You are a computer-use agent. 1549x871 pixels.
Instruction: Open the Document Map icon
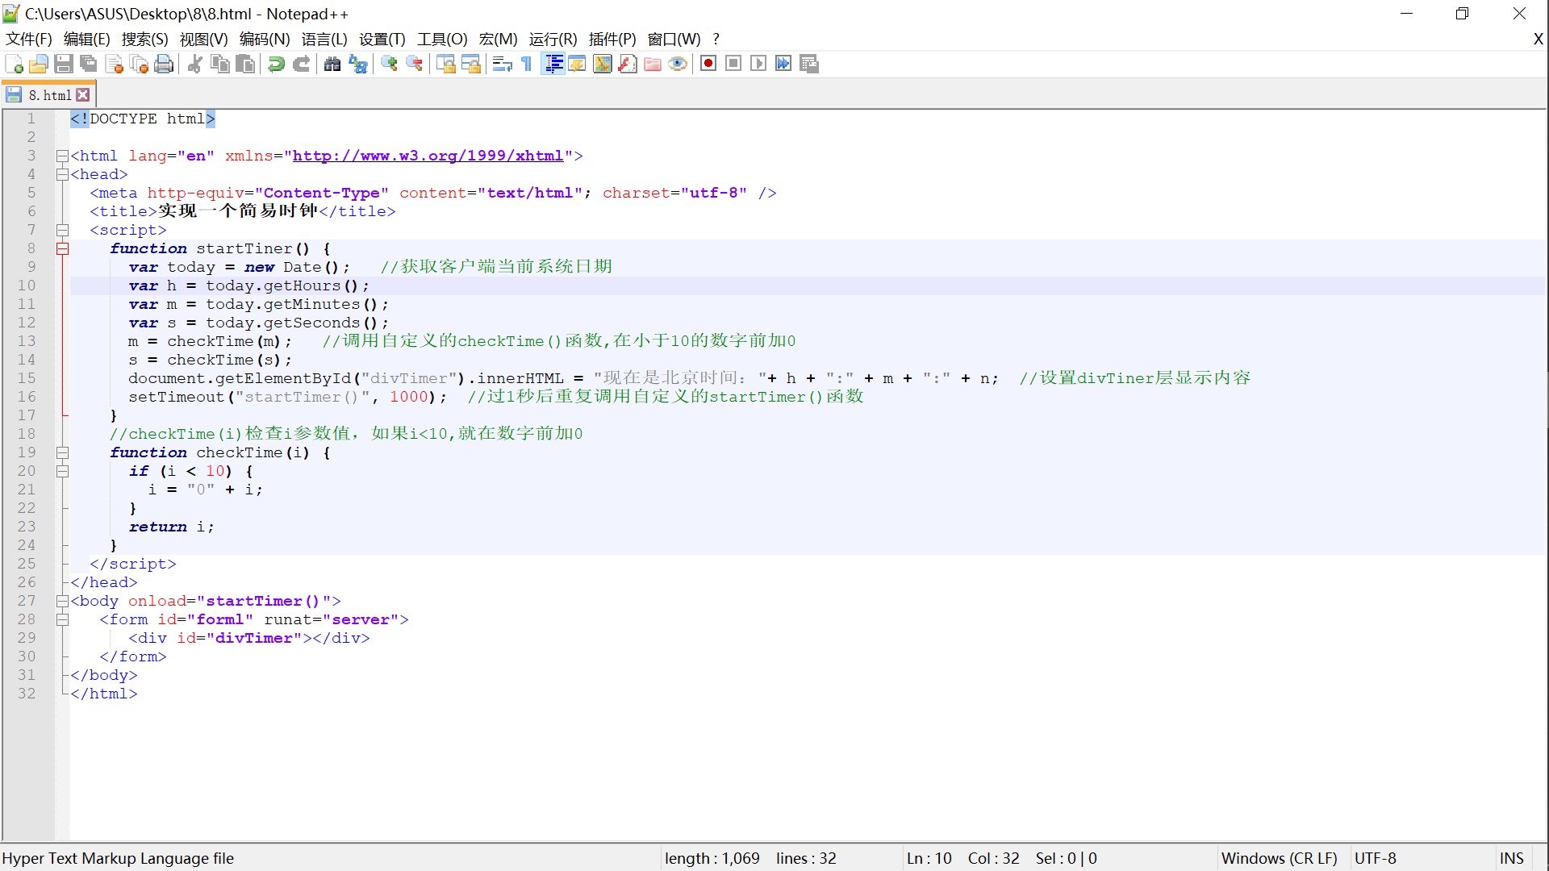pos(602,65)
